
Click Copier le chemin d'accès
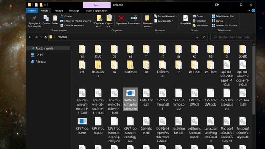[x=75, y=21]
